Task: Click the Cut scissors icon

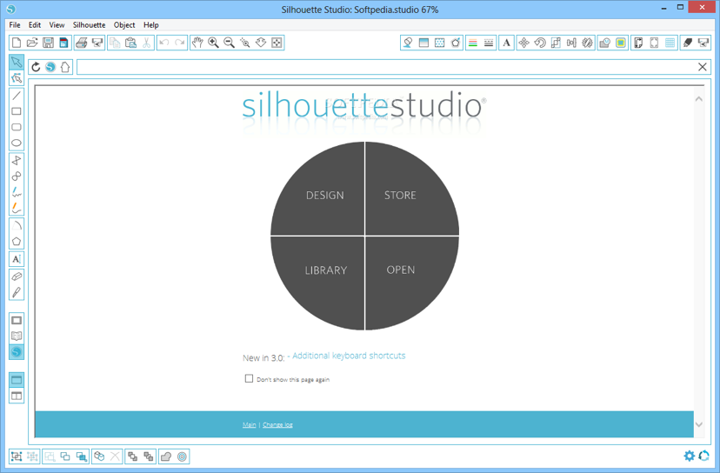Action: [x=146, y=43]
